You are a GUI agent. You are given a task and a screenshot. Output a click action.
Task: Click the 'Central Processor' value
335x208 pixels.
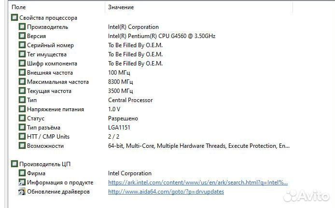[x=130, y=100]
